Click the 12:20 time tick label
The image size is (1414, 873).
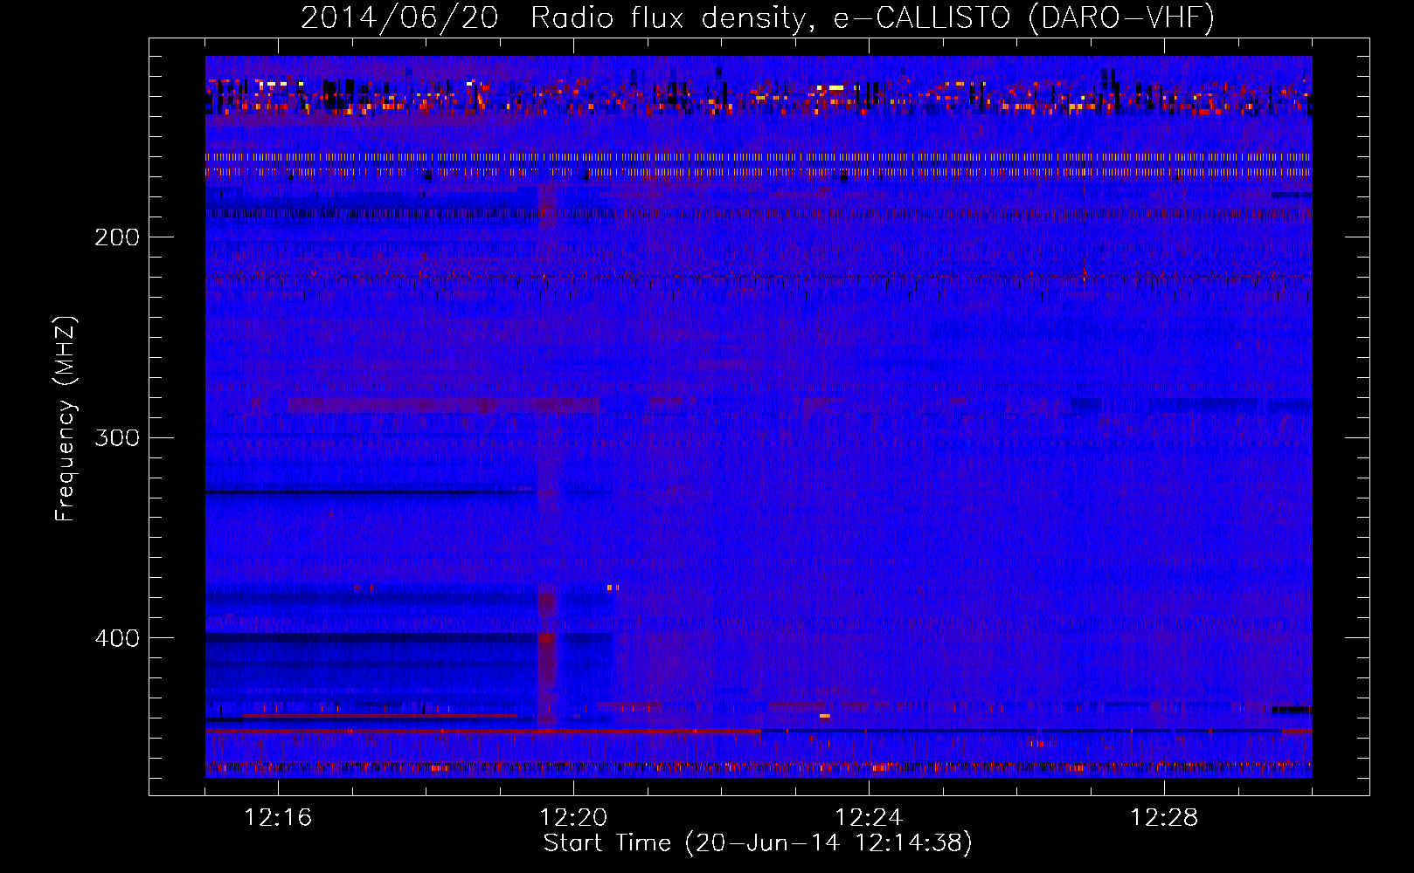pos(573,818)
